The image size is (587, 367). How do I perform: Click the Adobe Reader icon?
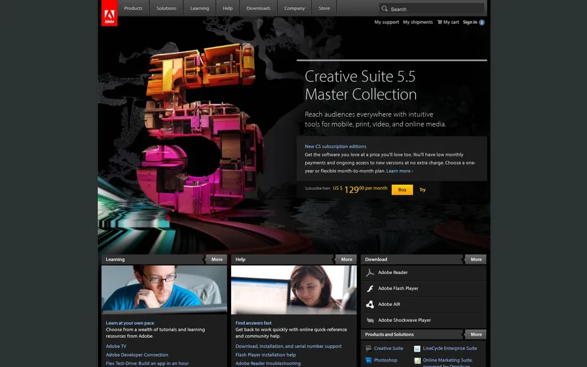click(x=370, y=273)
